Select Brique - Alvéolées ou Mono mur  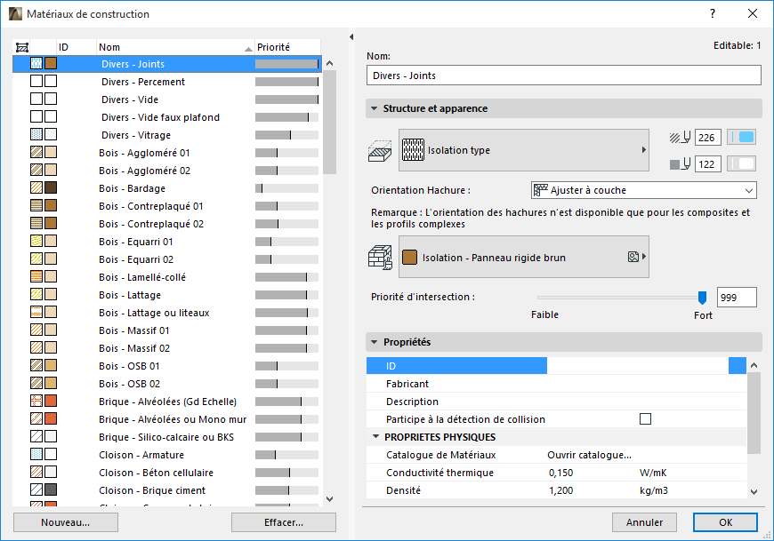167,418
